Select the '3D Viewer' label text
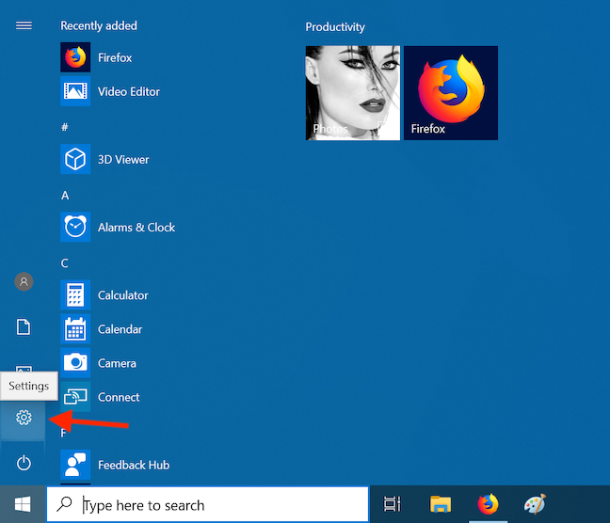 click(123, 159)
